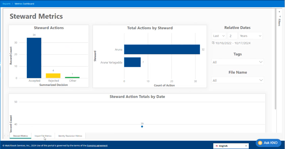
Task: Click the vertical Filters label
Action: tap(280, 23)
